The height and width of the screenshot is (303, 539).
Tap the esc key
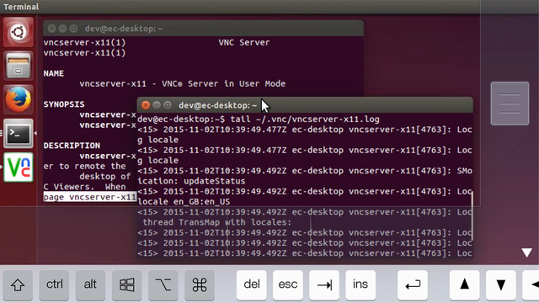pos(288,284)
